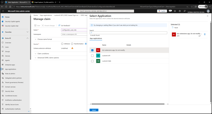
Task: Click Got feedback? link
Action: (64, 26)
